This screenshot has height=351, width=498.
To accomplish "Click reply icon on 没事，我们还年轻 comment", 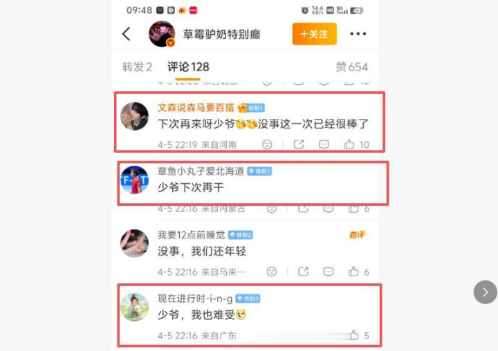I will click(x=328, y=272).
